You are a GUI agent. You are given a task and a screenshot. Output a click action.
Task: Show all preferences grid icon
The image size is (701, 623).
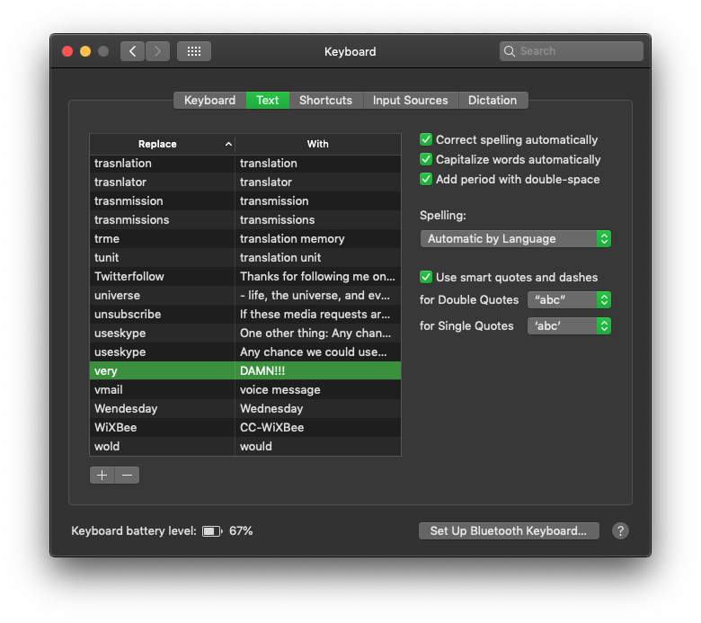(x=193, y=51)
